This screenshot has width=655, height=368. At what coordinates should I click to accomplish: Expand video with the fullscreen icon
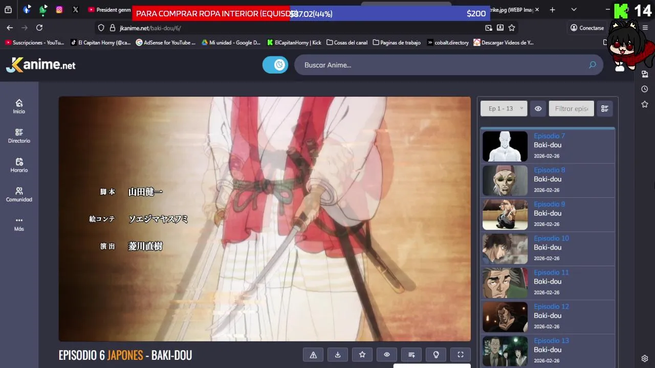[461, 355]
